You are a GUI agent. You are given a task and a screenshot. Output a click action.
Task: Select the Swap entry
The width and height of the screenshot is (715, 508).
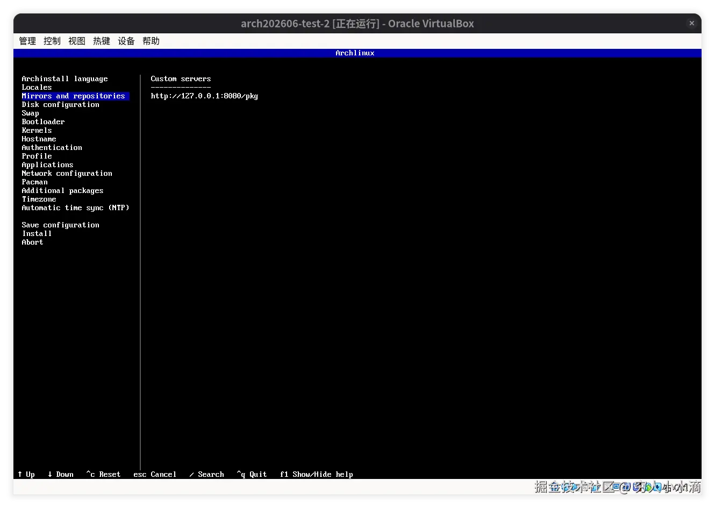point(30,113)
